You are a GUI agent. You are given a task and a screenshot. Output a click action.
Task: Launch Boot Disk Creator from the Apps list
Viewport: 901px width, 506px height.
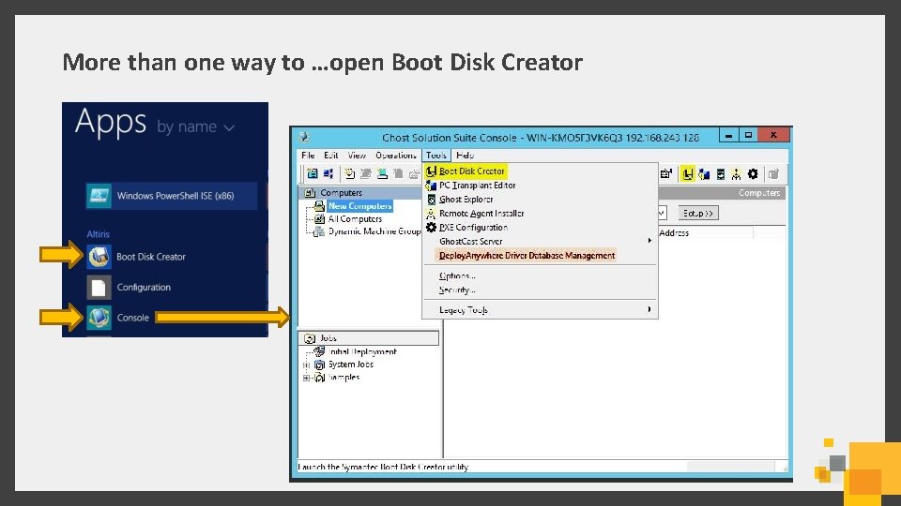point(137,257)
